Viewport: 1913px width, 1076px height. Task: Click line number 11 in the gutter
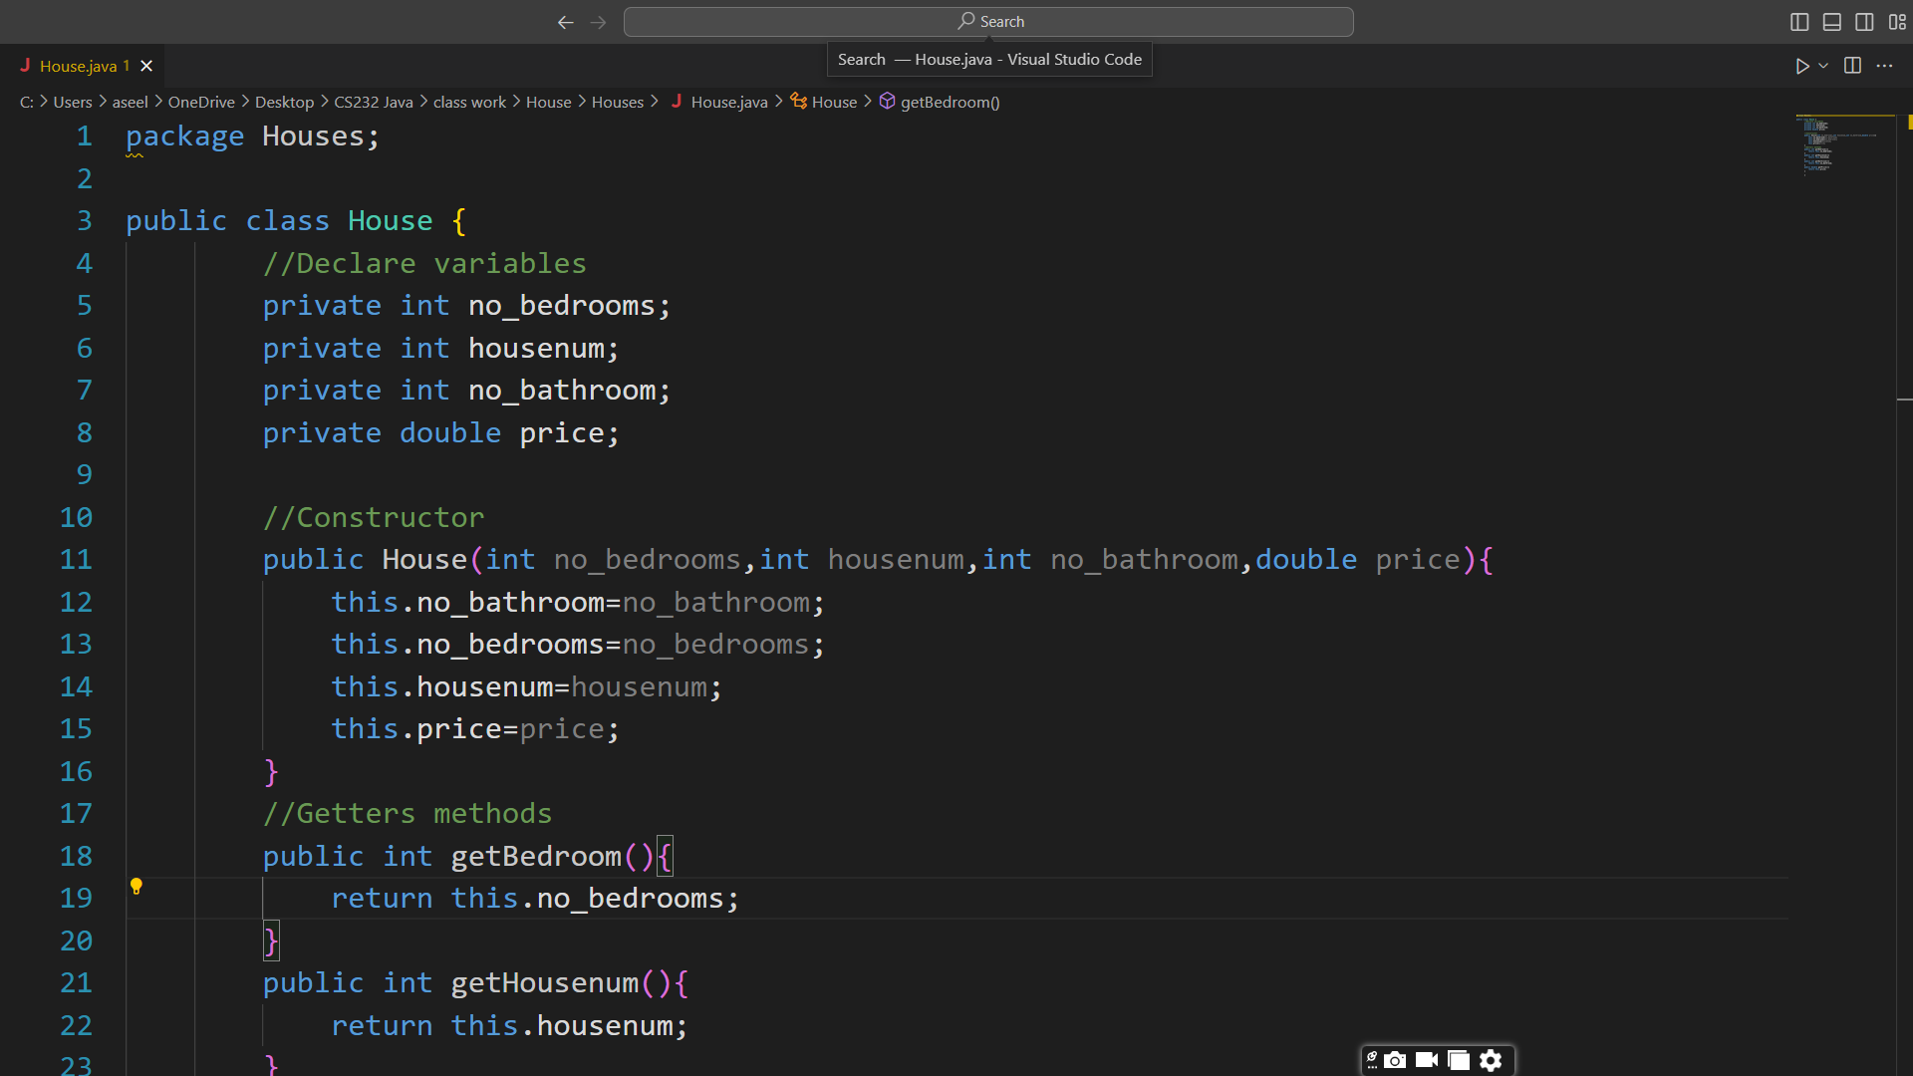(76, 559)
